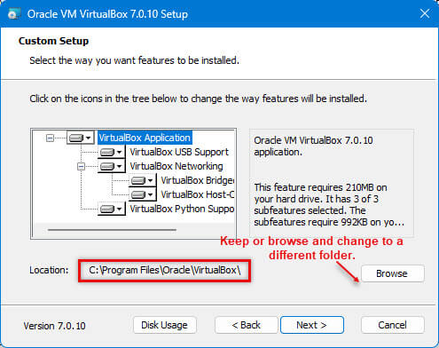Screen dimensions: 439x348
Task: Open VirtualBox Host-Only feature drive icon
Action: 142,194
